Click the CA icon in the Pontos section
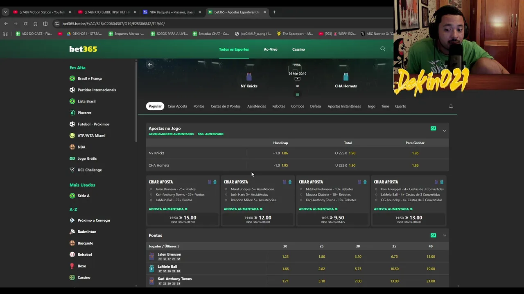The image size is (524, 294). tap(433, 235)
